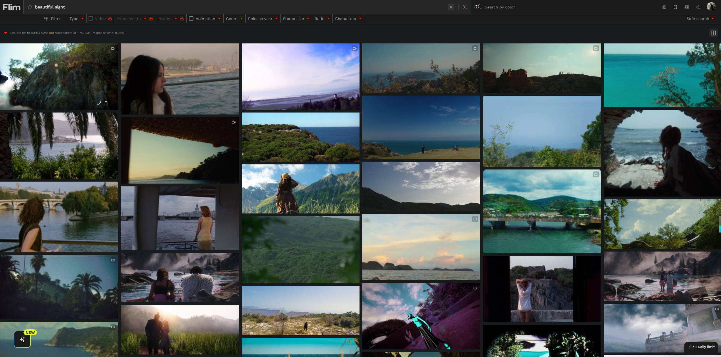Open more options on first screenshot
The height and width of the screenshot is (357, 721).
(x=113, y=103)
